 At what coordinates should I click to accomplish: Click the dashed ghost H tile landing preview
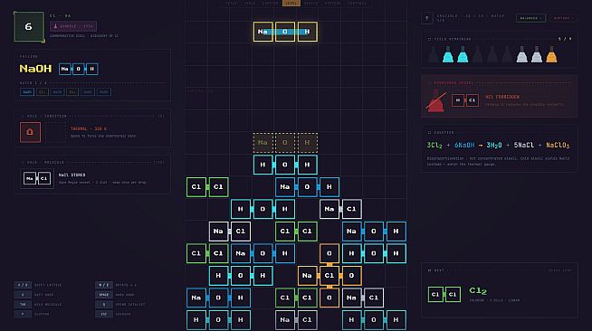(x=308, y=143)
